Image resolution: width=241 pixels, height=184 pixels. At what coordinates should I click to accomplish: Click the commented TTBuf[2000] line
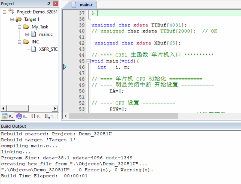154,31
